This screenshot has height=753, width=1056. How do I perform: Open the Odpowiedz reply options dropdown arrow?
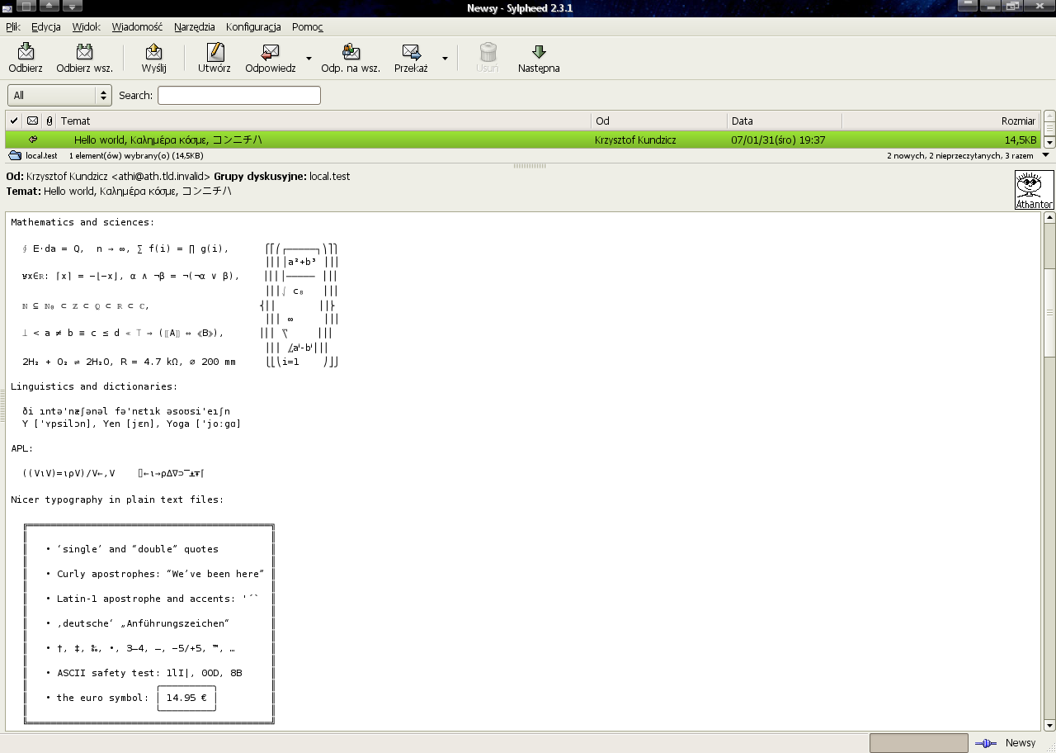[x=309, y=59]
